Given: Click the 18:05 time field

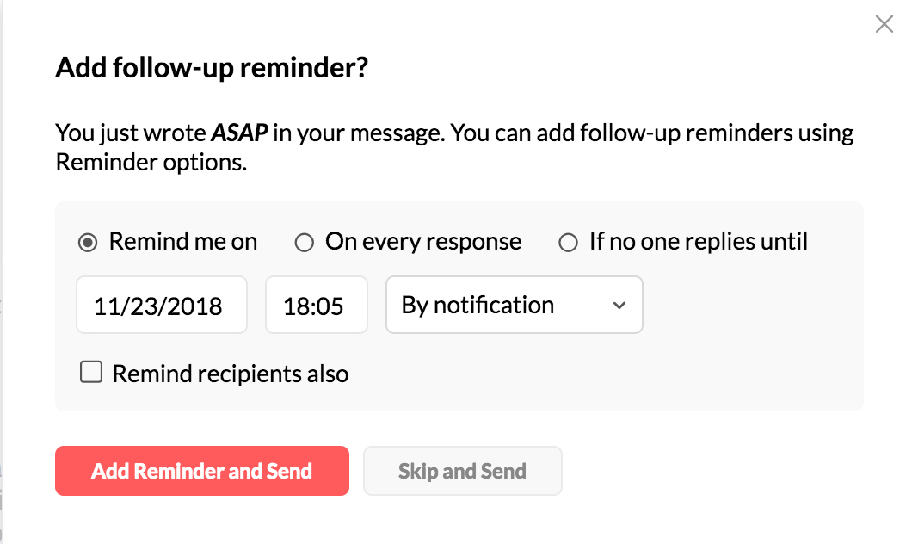Looking at the screenshot, I should [316, 305].
